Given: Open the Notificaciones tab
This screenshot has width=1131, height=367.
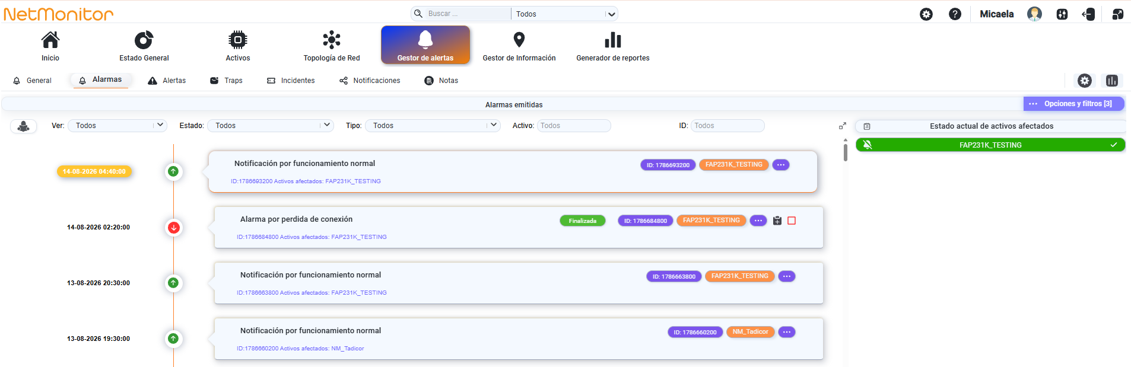Looking at the screenshot, I should [370, 81].
